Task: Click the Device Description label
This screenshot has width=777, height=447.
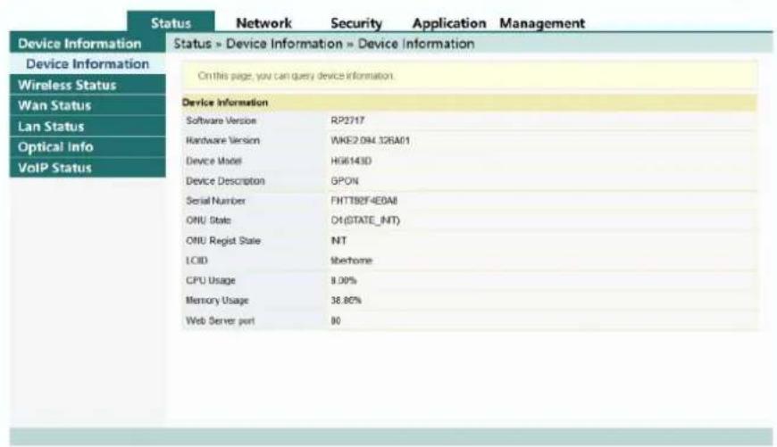Action: [225, 181]
